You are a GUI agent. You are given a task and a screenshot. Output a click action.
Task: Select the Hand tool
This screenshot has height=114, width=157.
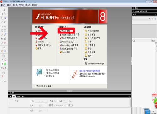point(2,51)
